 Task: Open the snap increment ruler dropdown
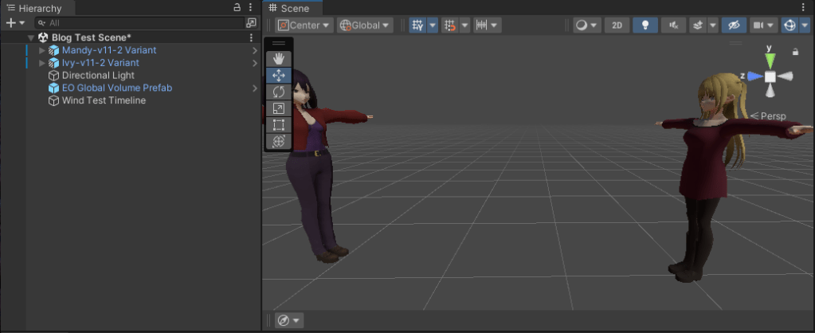[487, 25]
